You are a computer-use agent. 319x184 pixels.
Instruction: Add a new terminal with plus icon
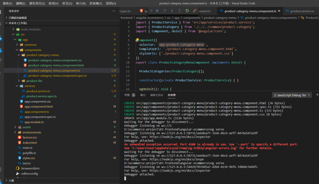(x=317, y=95)
